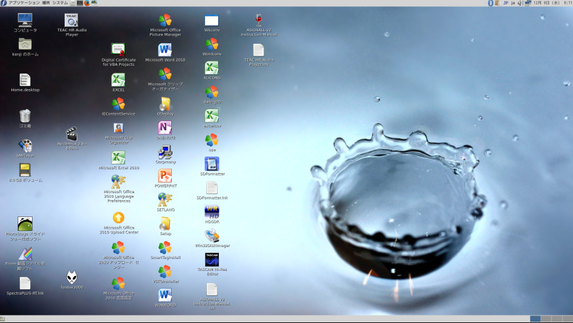Switch to the second workspace in pager
573x323 pixels.
click(545, 319)
